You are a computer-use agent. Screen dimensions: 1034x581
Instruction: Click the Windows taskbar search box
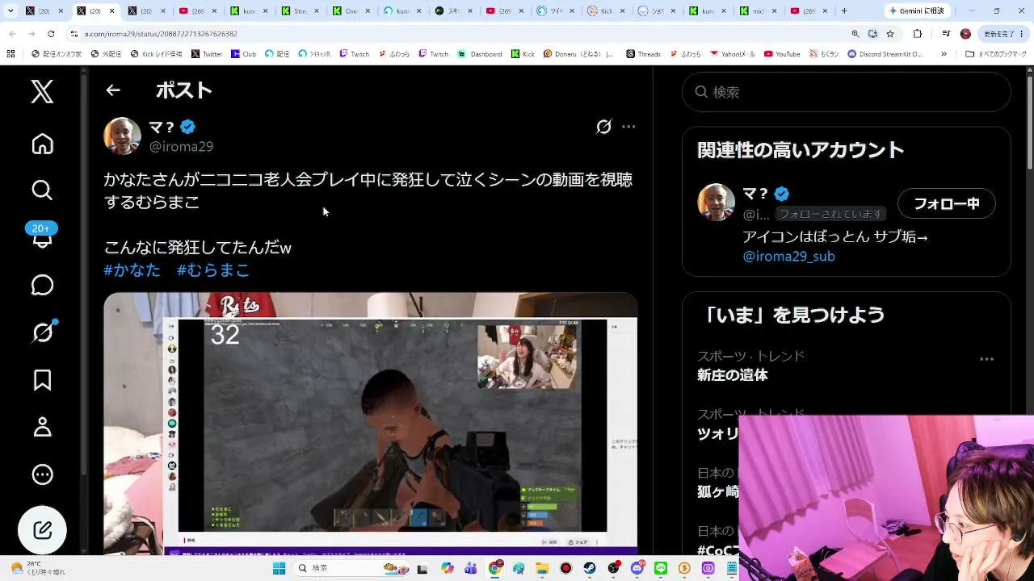pyautogui.click(x=352, y=568)
